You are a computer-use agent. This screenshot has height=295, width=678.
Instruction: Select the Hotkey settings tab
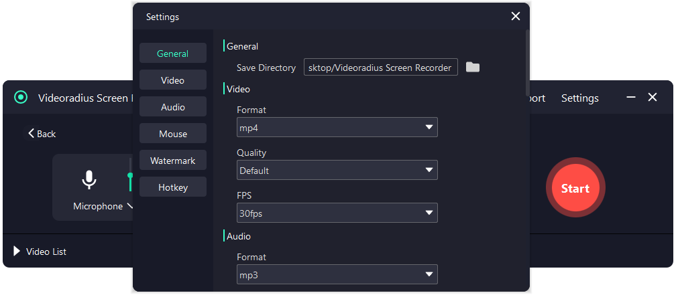pyautogui.click(x=173, y=187)
